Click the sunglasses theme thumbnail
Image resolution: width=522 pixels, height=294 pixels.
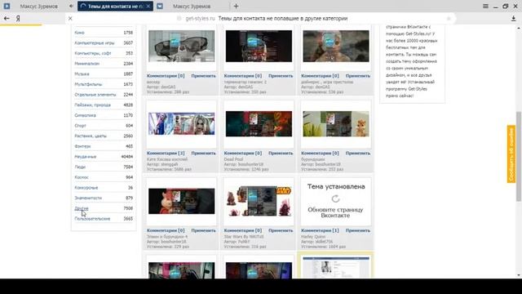(x=181, y=46)
